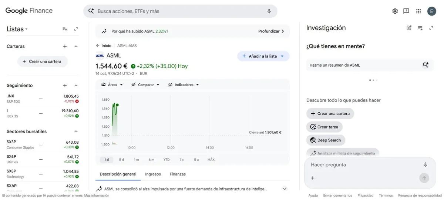The image size is (444, 200).
Task: Focus the Busca acciones, ETFs y más field
Action: (180, 11)
